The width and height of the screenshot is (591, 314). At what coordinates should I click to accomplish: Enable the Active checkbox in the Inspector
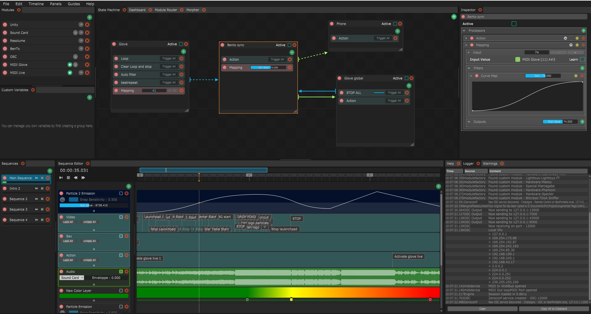click(x=514, y=24)
